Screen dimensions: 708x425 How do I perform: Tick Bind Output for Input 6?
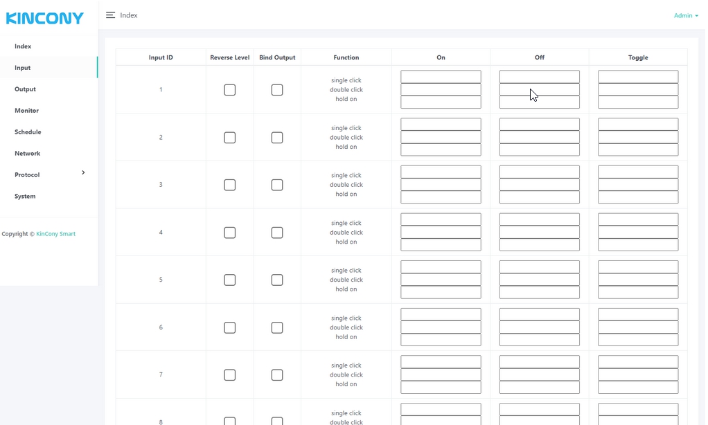[277, 327]
